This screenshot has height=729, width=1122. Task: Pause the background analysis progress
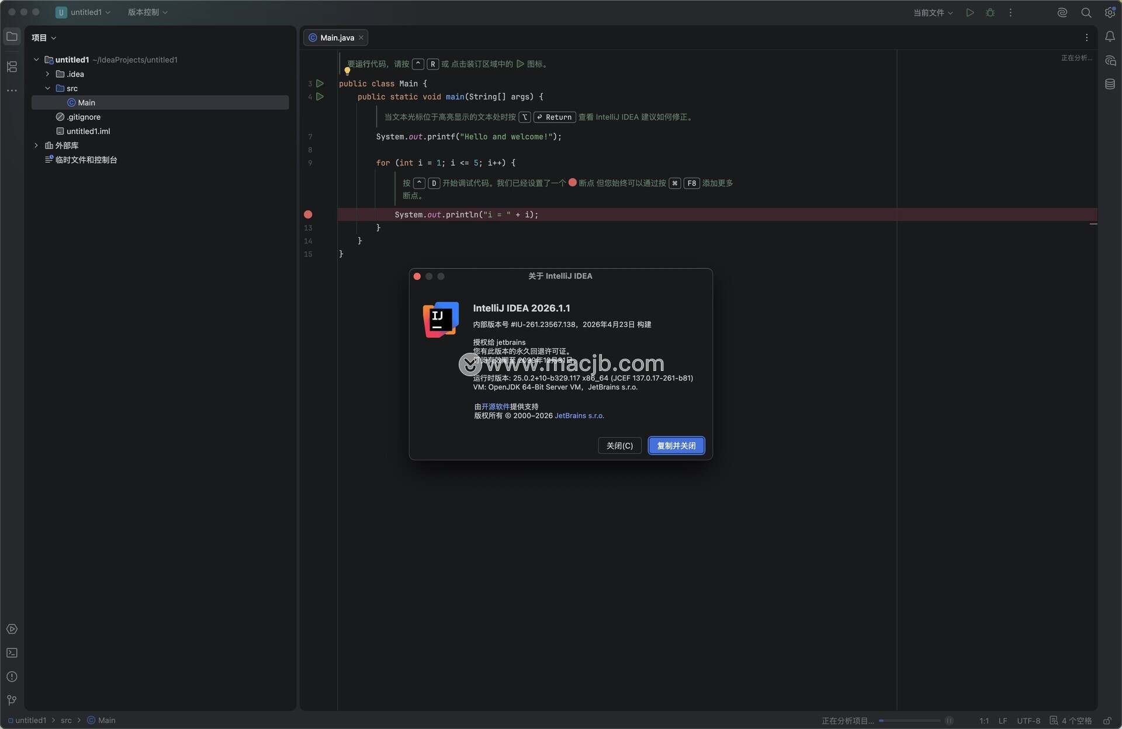pos(949,721)
